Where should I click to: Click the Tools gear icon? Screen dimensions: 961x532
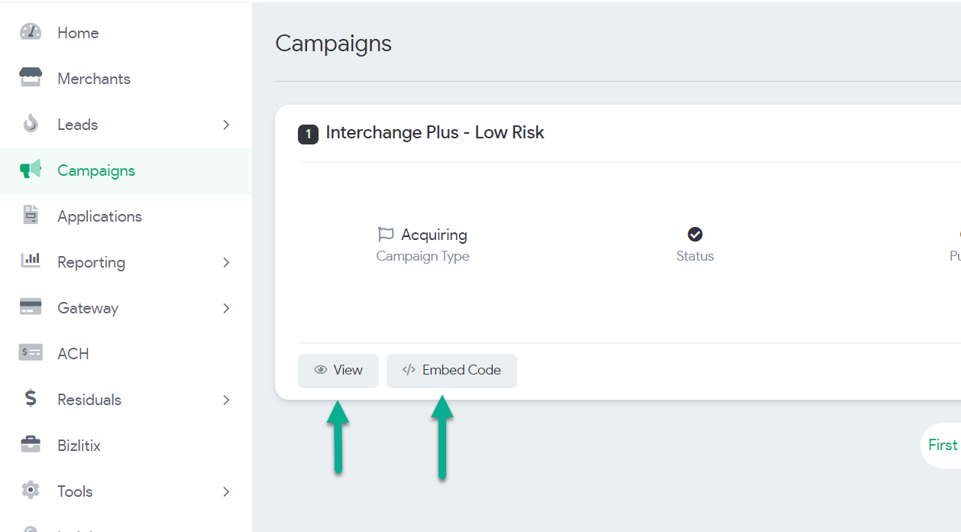[31, 491]
